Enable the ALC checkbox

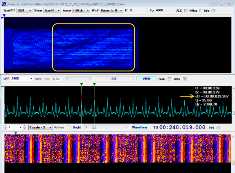pos(186,11)
